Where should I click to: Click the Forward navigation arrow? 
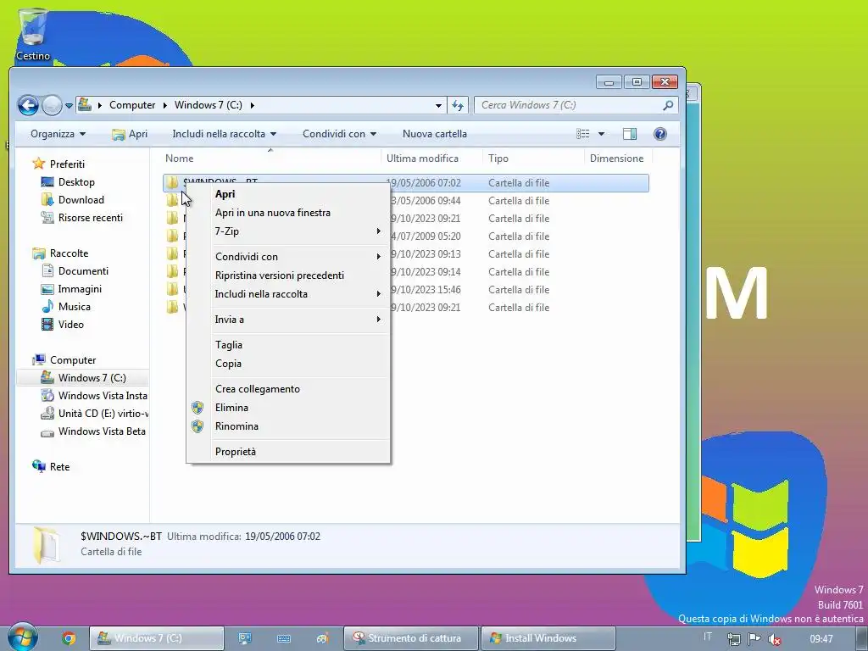[x=52, y=105]
